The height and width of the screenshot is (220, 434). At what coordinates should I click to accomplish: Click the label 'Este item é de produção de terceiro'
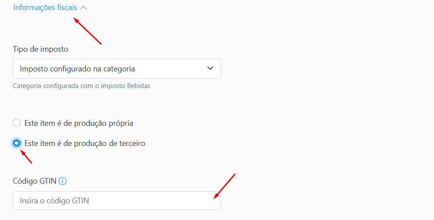click(85, 143)
